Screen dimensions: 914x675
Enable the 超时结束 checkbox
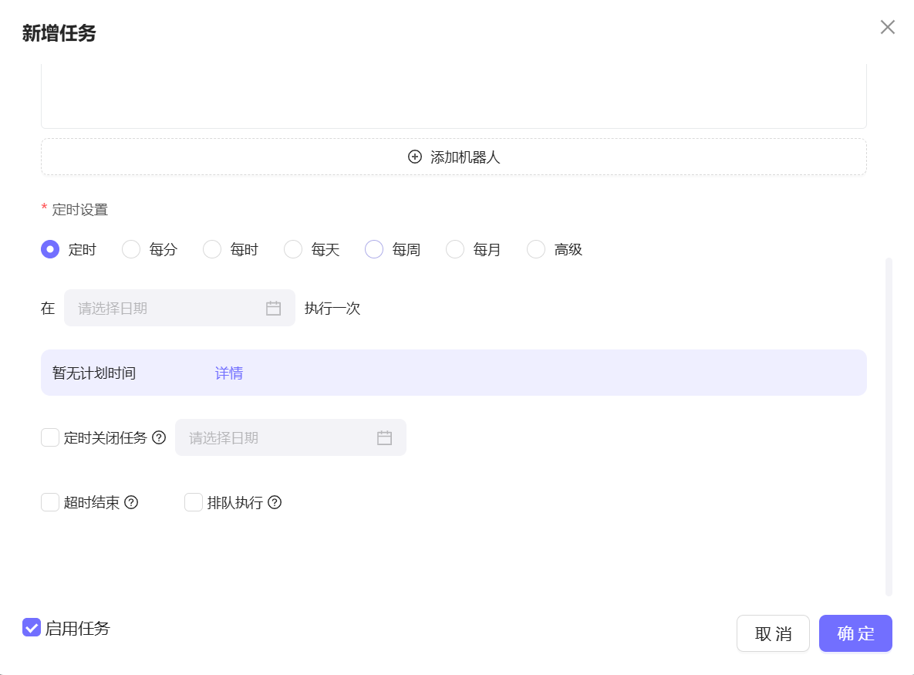(x=49, y=502)
